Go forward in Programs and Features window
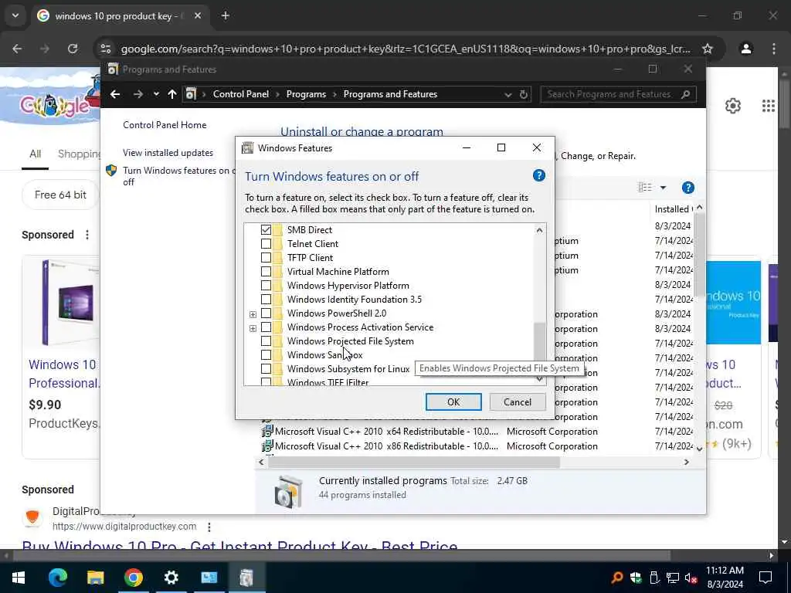This screenshot has width=791, height=593. 137,94
